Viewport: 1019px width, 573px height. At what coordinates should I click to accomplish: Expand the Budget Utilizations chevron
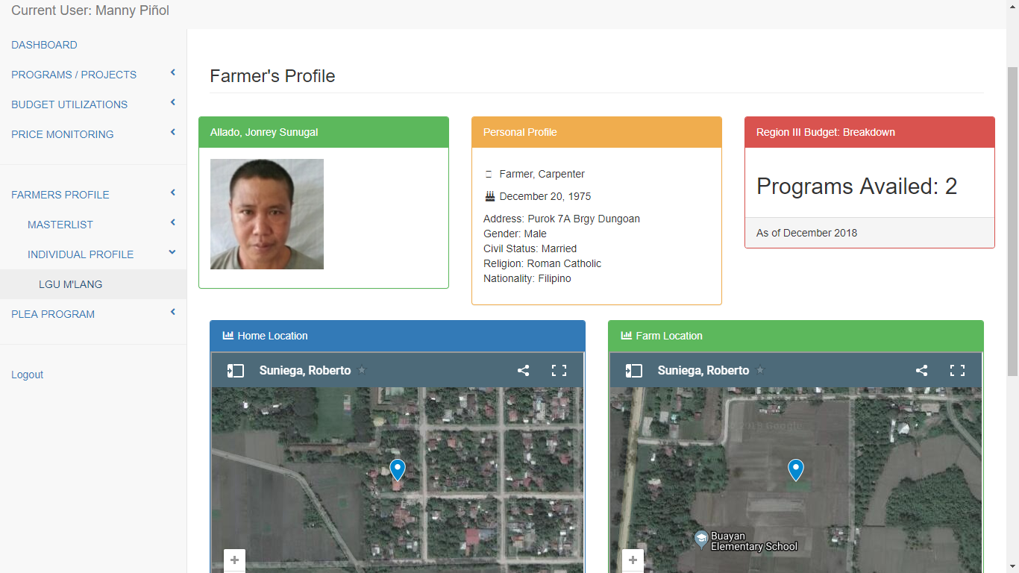point(172,102)
